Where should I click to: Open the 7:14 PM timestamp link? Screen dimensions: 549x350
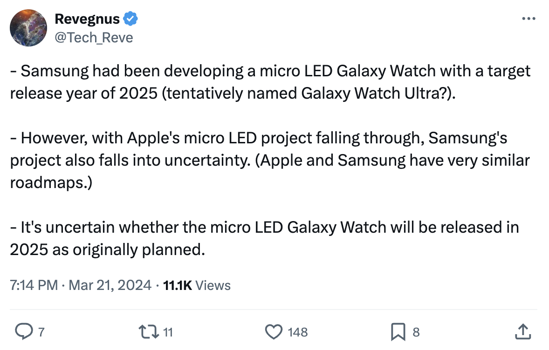click(34, 285)
